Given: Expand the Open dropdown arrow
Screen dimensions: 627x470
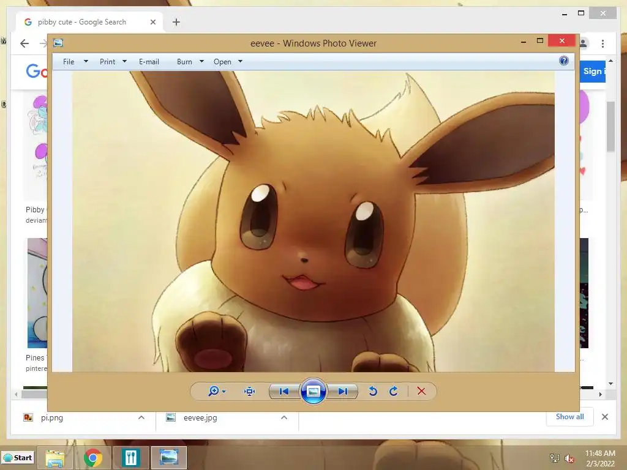Looking at the screenshot, I should click(x=240, y=62).
